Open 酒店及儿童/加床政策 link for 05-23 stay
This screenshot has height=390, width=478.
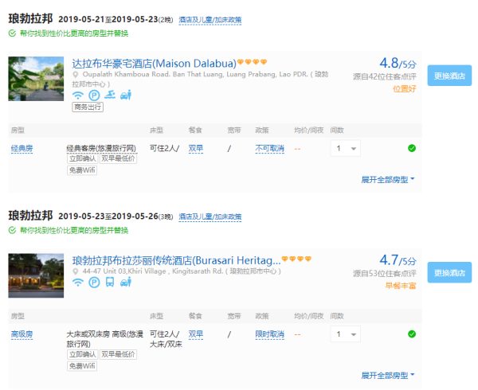pos(210,216)
